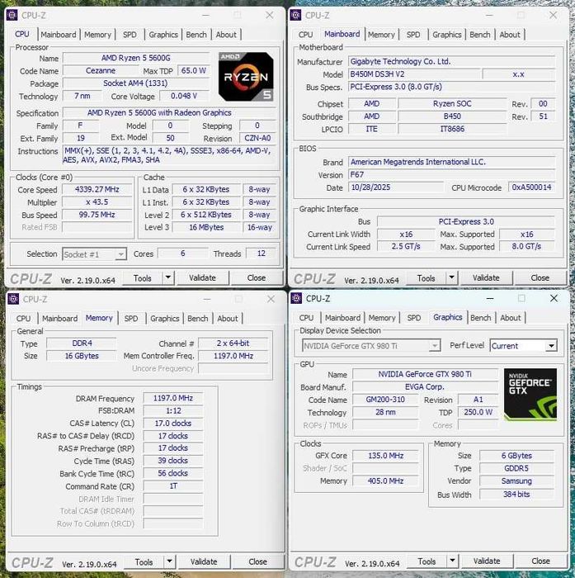Open the SPD tab in the Memory window
This screenshot has height=578, width=575.
point(131,319)
